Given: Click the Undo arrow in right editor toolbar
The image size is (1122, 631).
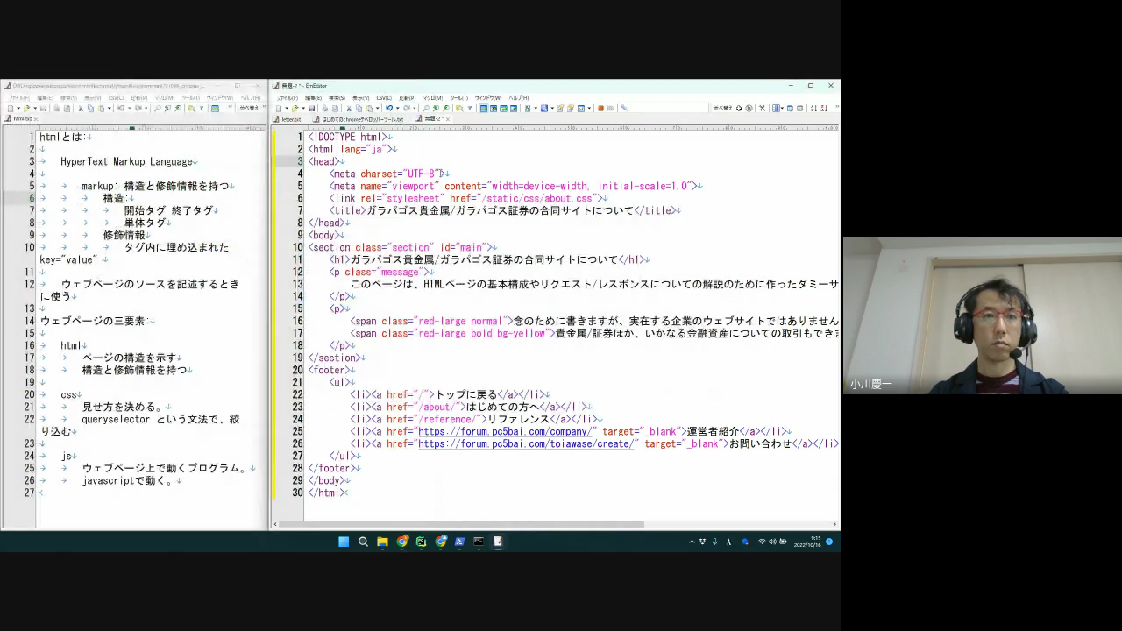Looking at the screenshot, I should (388, 109).
